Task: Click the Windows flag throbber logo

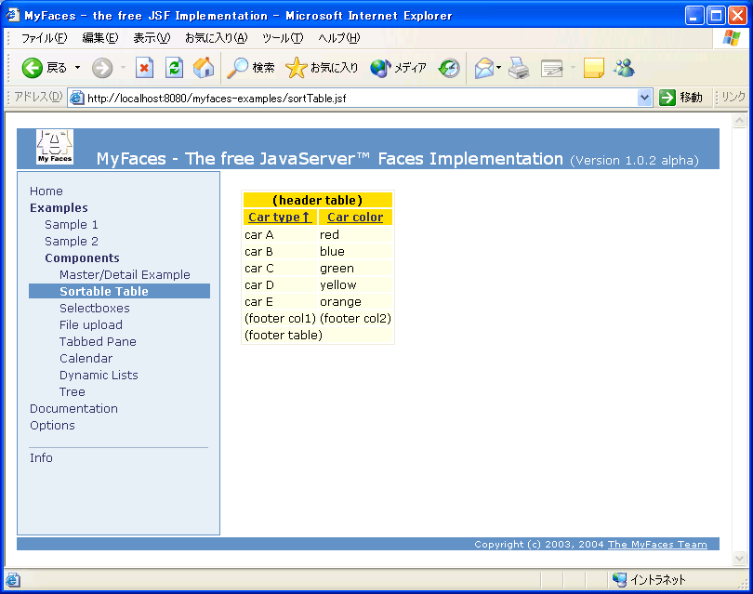Action: tap(732, 37)
